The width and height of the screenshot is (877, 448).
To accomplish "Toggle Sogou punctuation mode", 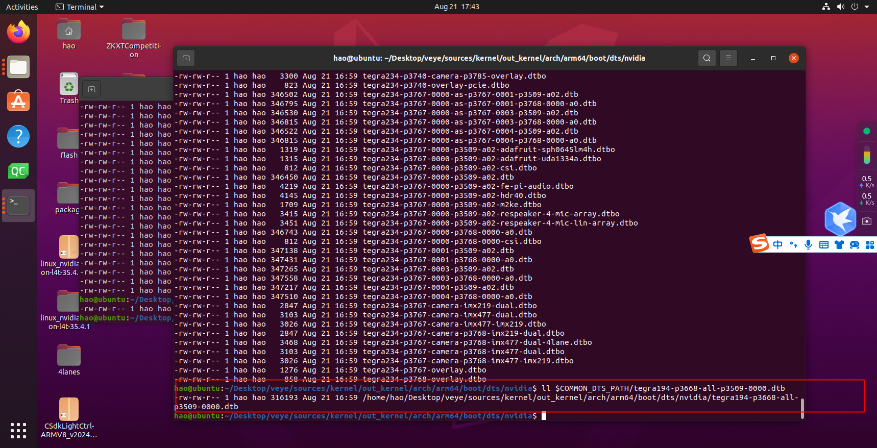I will click(x=793, y=244).
